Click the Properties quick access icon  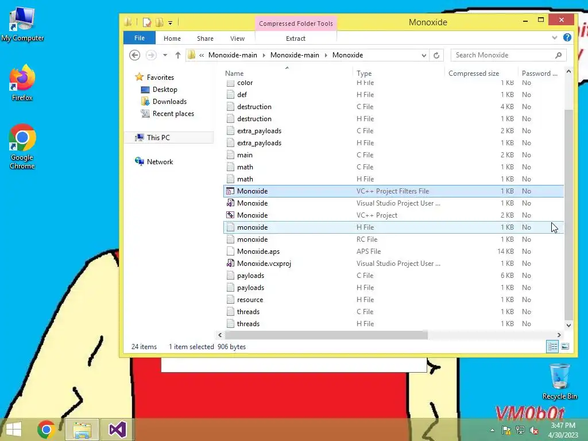click(x=146, y=22)
